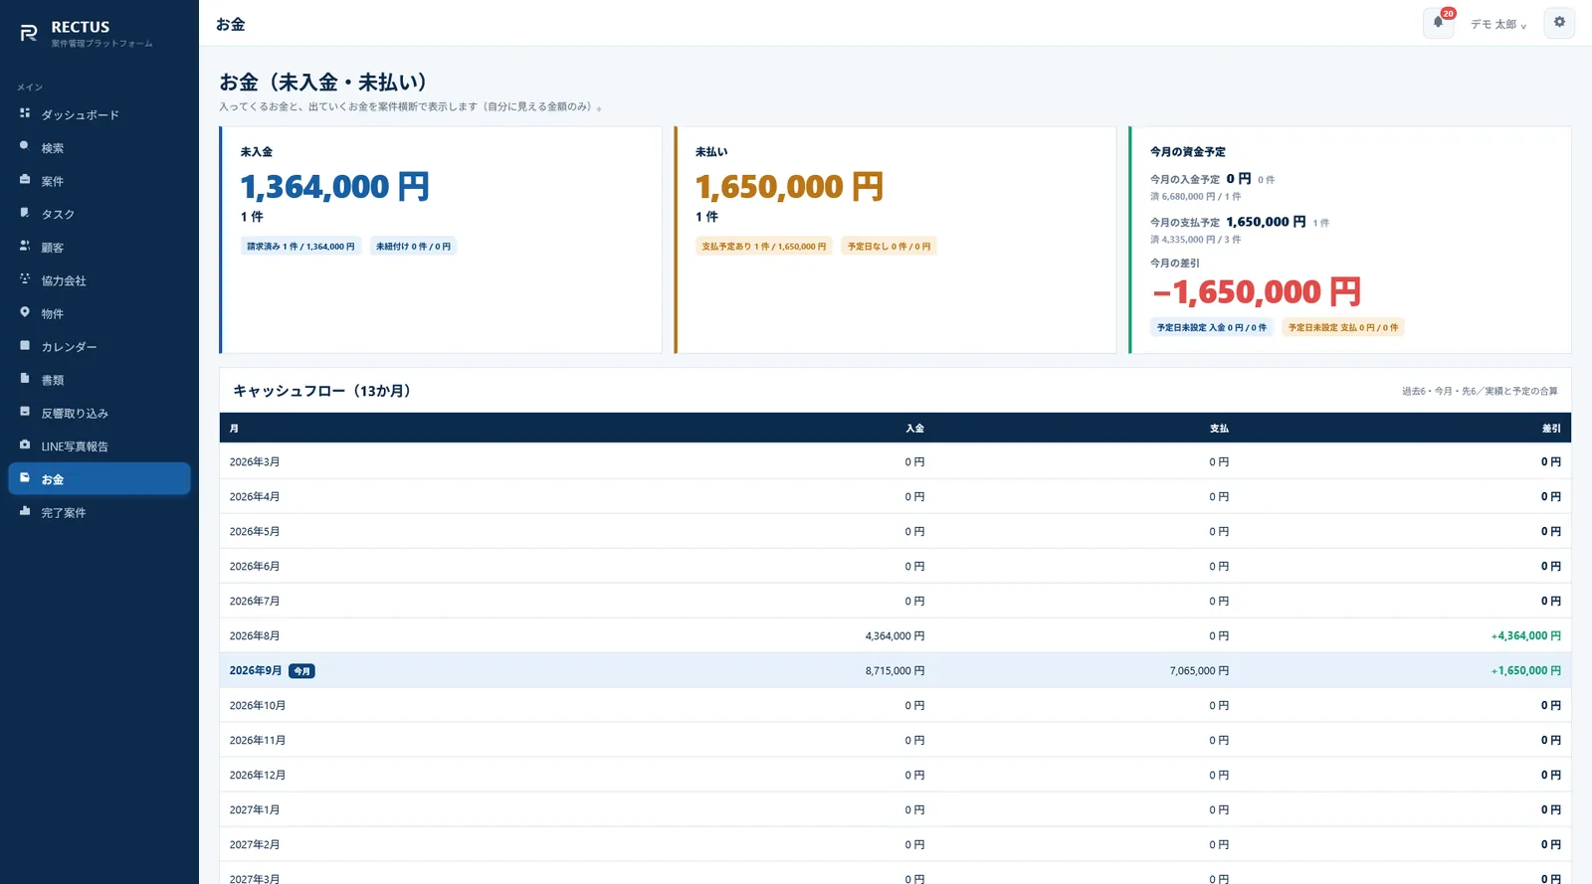Click the 未紐付け 0件 badge
The width and height of the screenshot is (1592, 884).
(x=413, y=246)
